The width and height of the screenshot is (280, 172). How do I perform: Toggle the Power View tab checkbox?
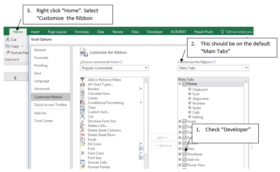pyautogui.click(x=185, y=165)
